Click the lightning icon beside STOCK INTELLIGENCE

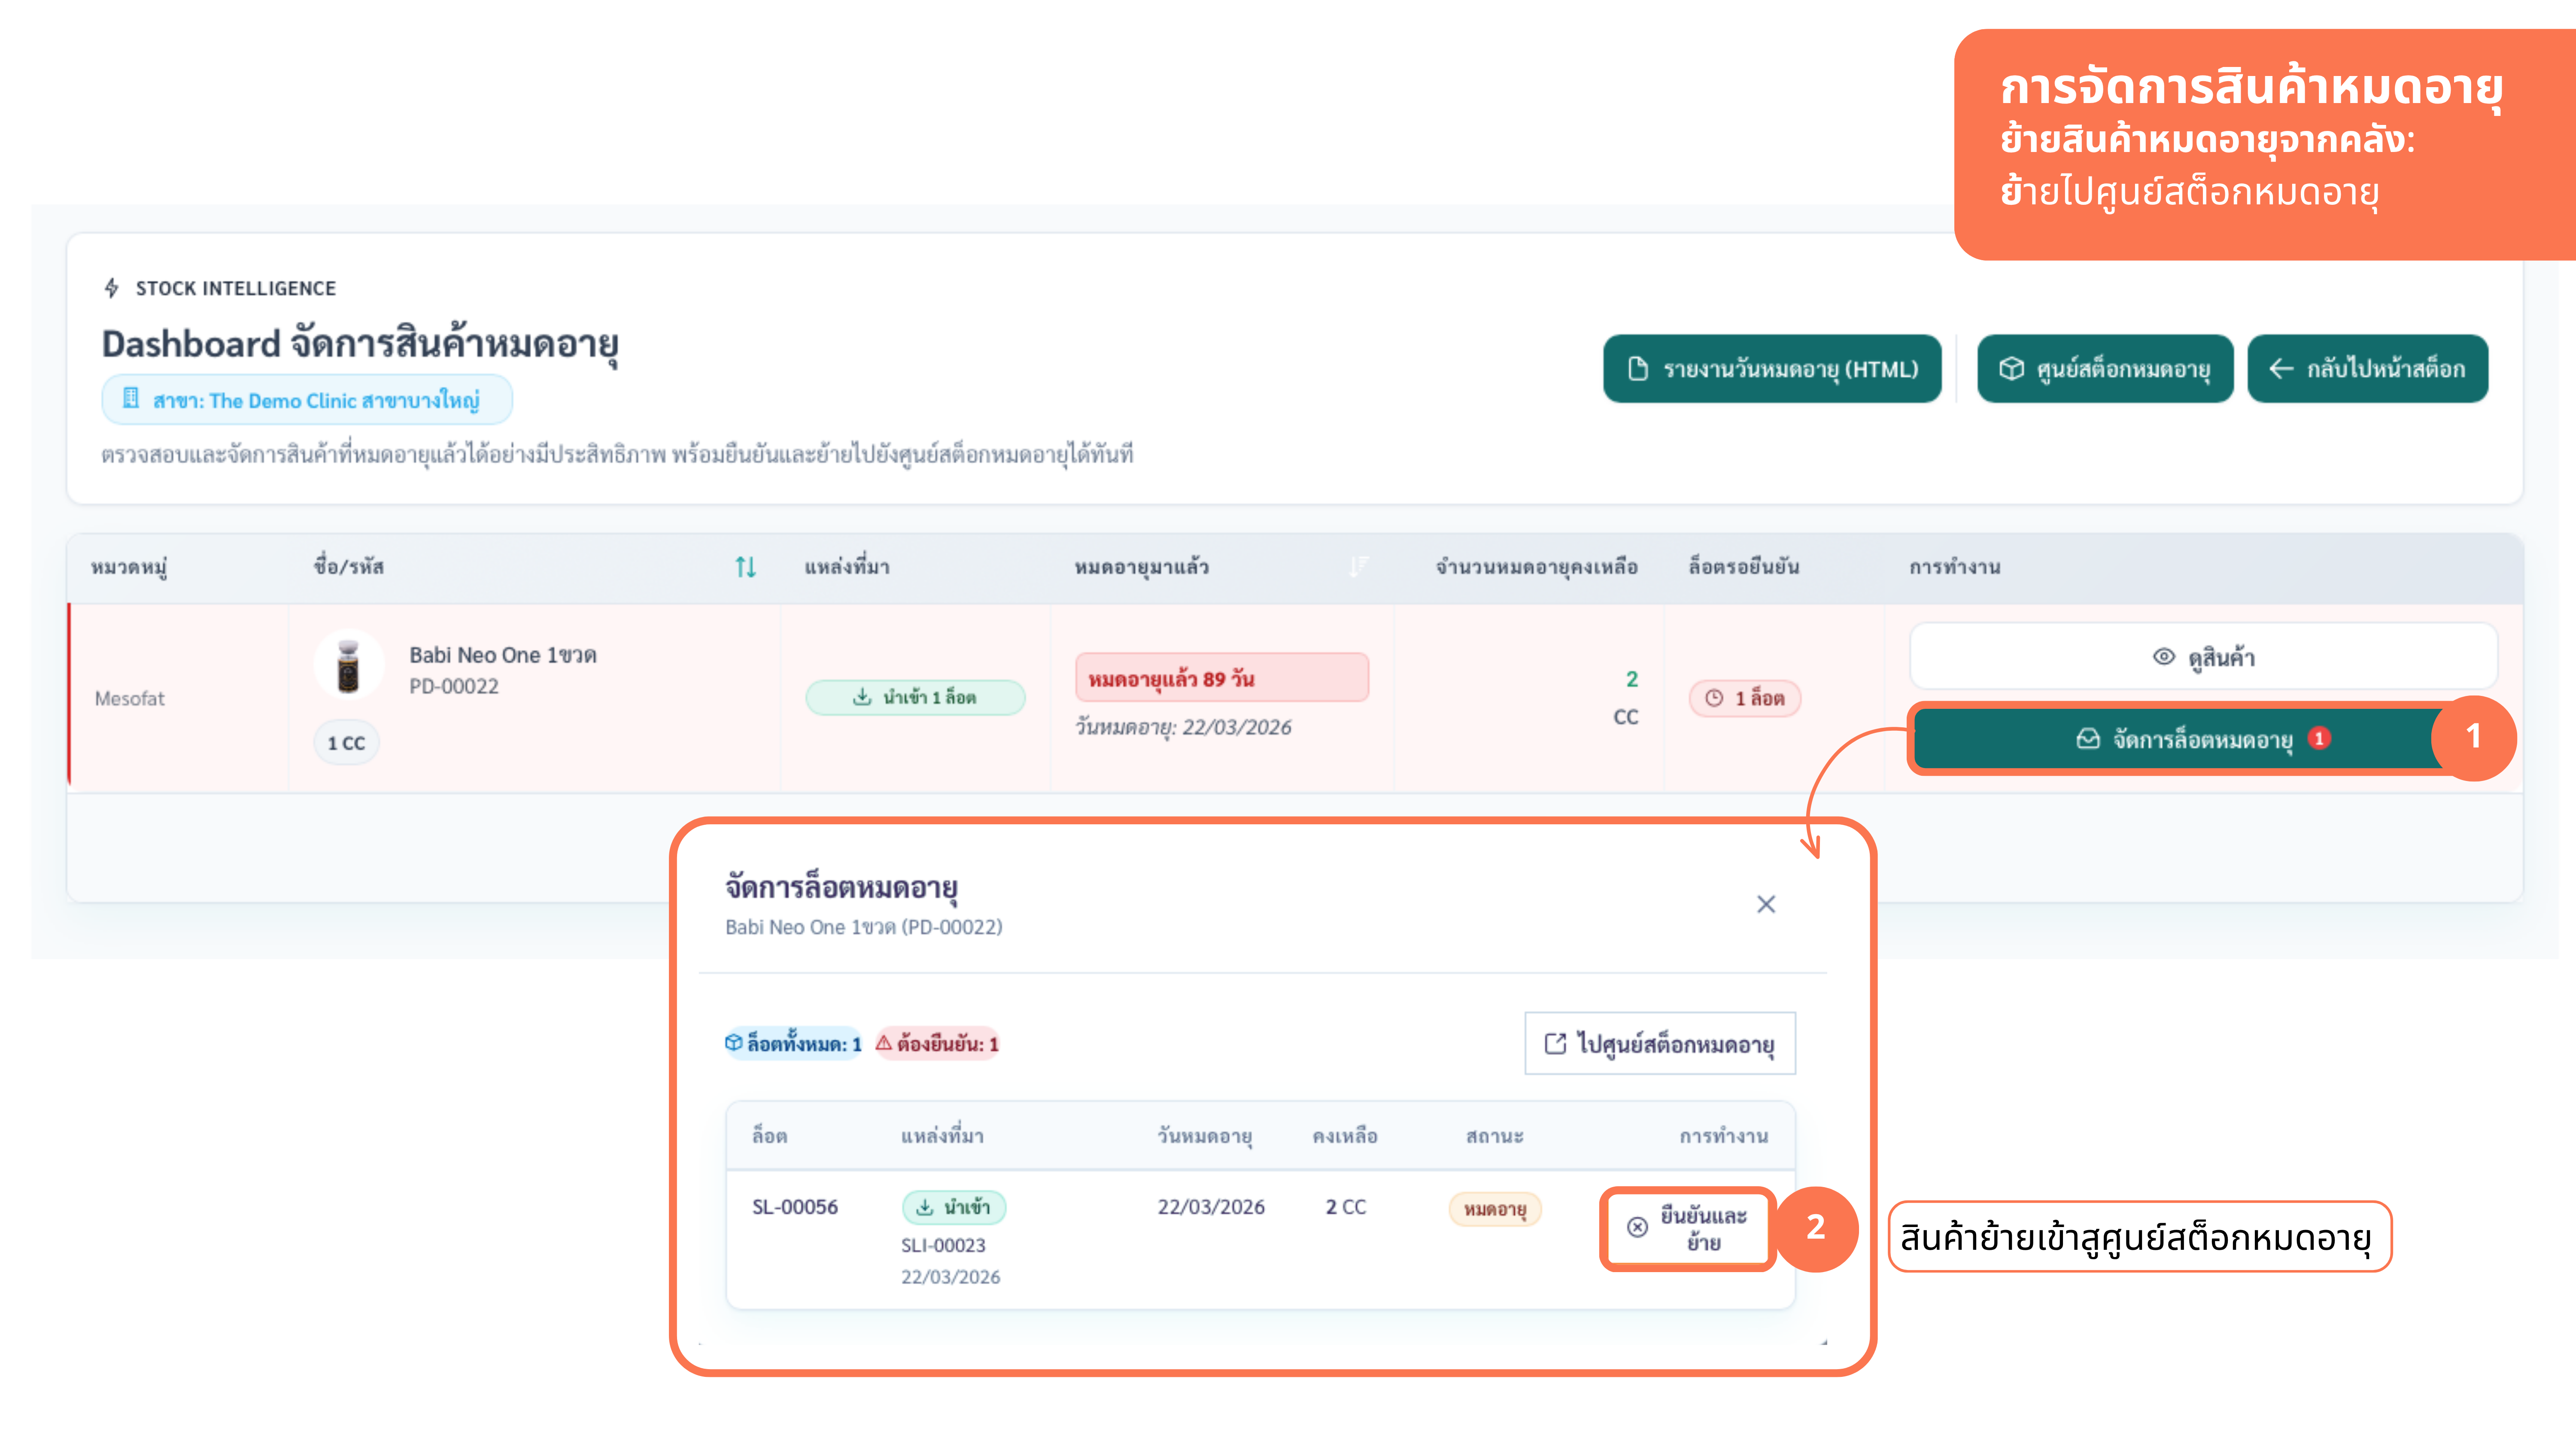coord(112,288)
